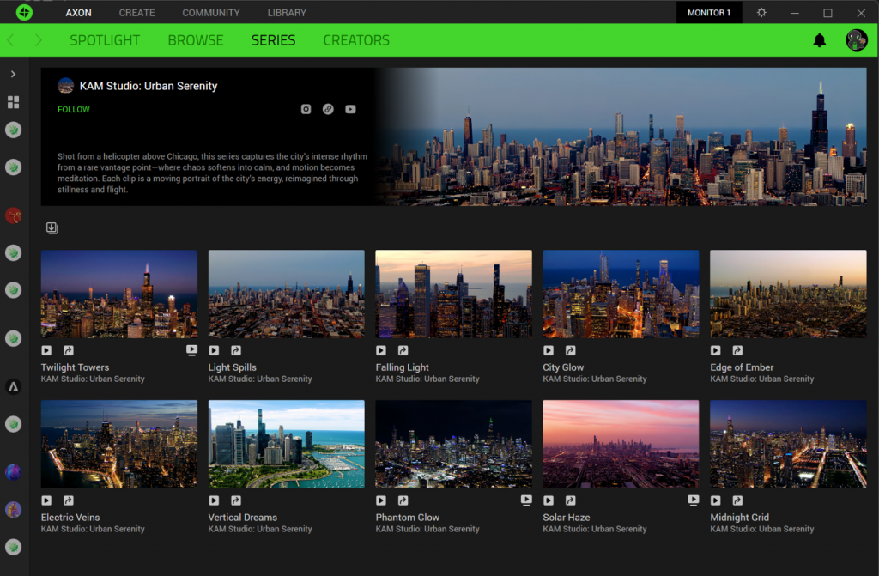This screenshot has height=576, width=879.
Task: Click the Razer Axon logo icon
Action: coord(24,12)
